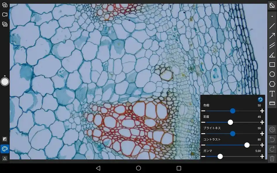Click the 彩度 slider handle
The width and height of the screenshot is (277, 173).
[230, 122]
